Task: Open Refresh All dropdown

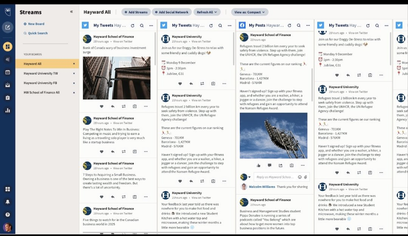Action: click(207, 12)
